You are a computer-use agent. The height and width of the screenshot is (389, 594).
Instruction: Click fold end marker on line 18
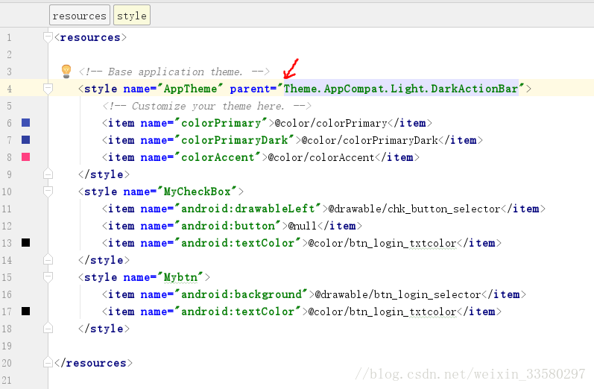[48, 329]
